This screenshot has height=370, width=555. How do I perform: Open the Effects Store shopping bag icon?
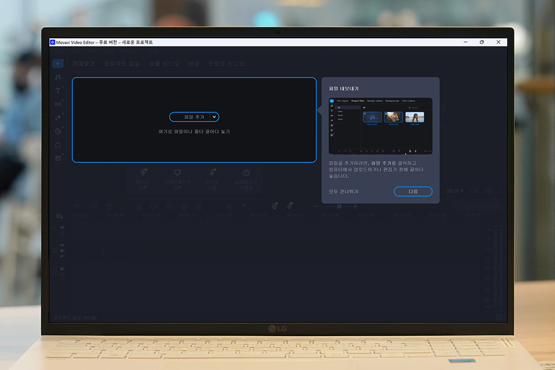pos(58,145)
